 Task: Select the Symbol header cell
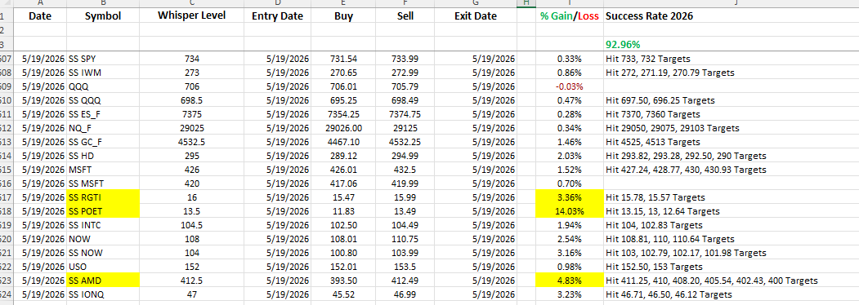click(x=103, y=16)
